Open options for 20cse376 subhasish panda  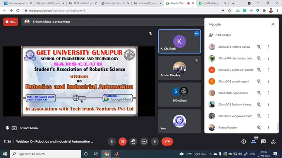coord(269,70)
